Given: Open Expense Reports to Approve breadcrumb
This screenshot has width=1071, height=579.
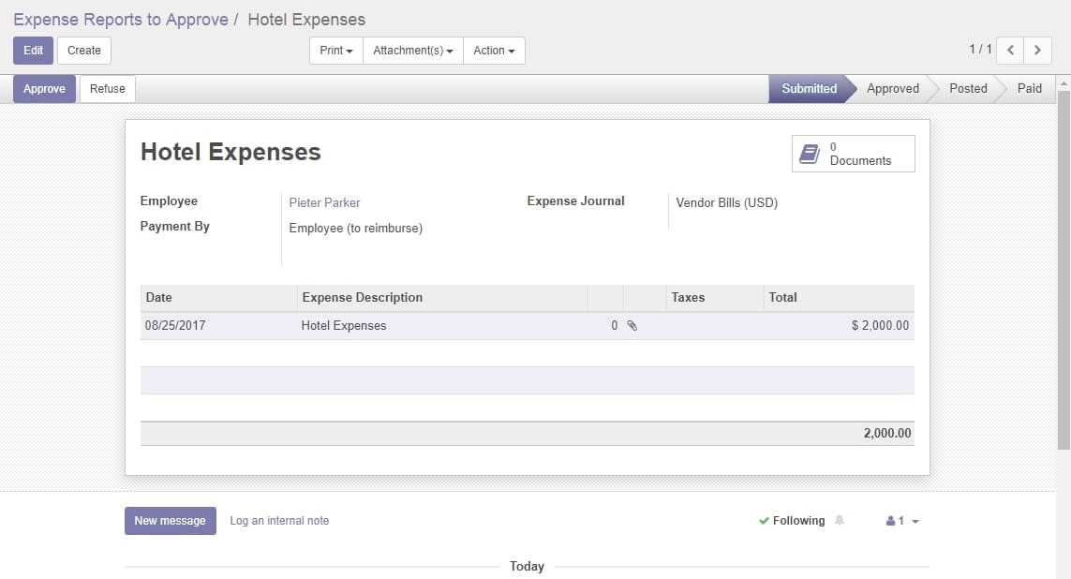Looking at the screenshot, I should [x=121, y=20].
